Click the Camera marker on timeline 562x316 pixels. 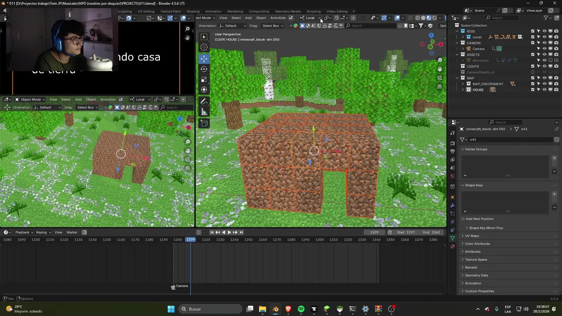coord(173,287)
